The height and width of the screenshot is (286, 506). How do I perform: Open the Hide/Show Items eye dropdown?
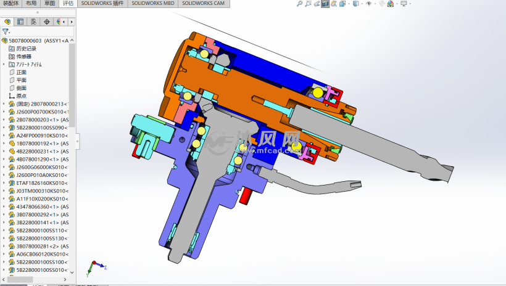370,4
